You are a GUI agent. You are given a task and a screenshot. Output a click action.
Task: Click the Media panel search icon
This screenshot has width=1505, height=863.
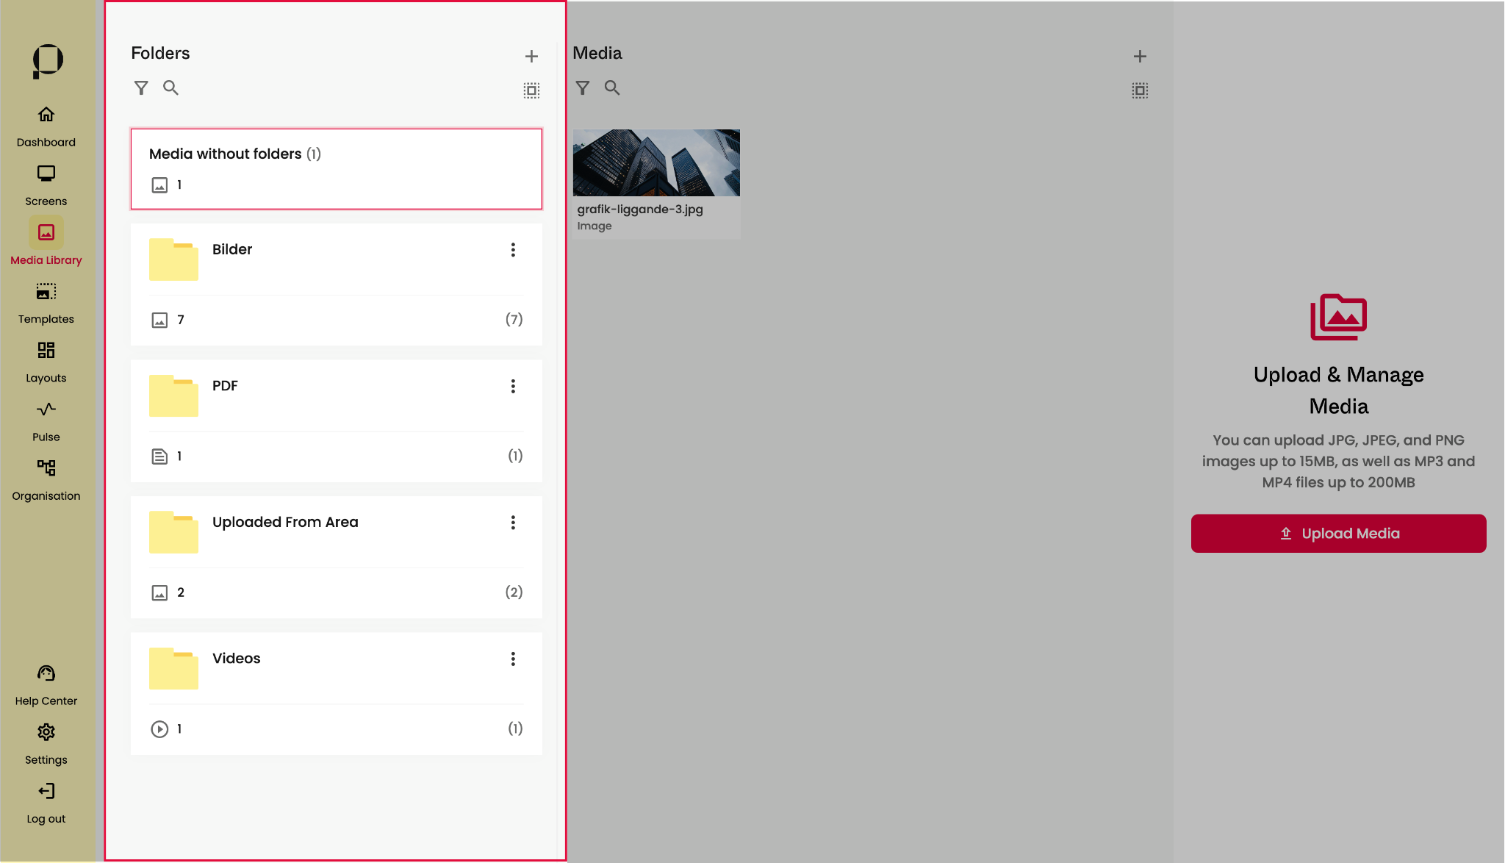coord(612,88)
